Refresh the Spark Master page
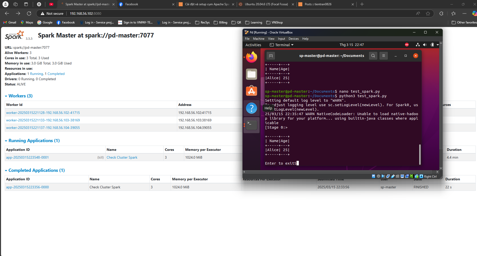The height and width of the screenshot is (256, 477). [x=29, y=13]
